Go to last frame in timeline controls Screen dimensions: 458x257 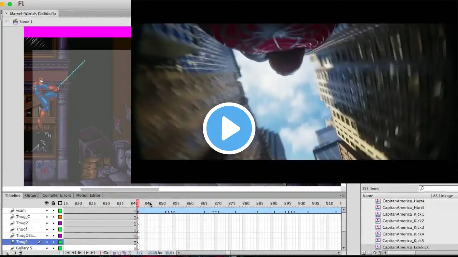(x=92, y=253)
